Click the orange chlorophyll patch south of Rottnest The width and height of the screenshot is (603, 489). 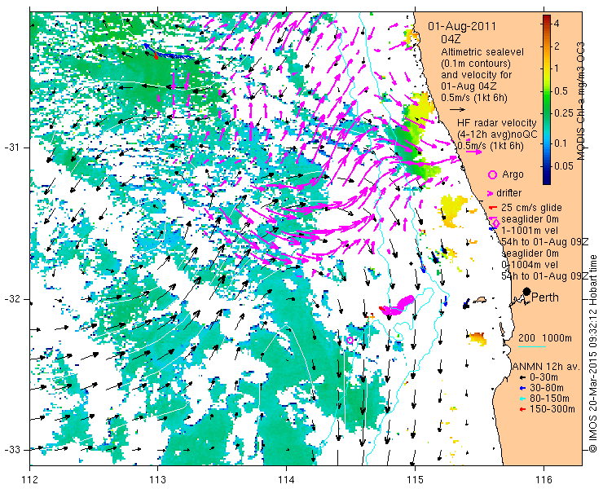pos(478,337)
